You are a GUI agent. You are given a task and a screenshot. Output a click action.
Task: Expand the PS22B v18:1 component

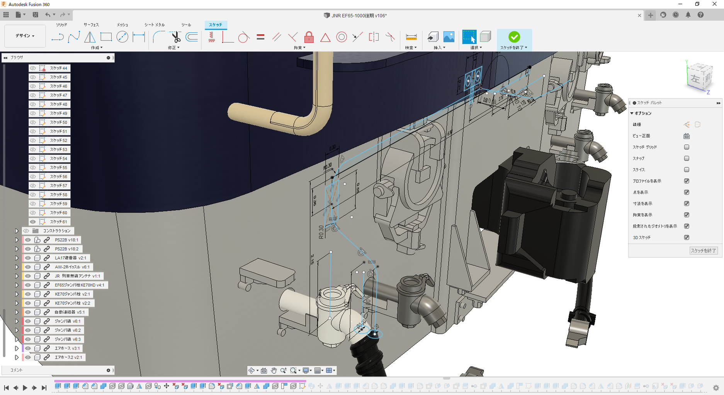17,240
